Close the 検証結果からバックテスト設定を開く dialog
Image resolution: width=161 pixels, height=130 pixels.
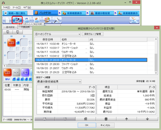157,27
